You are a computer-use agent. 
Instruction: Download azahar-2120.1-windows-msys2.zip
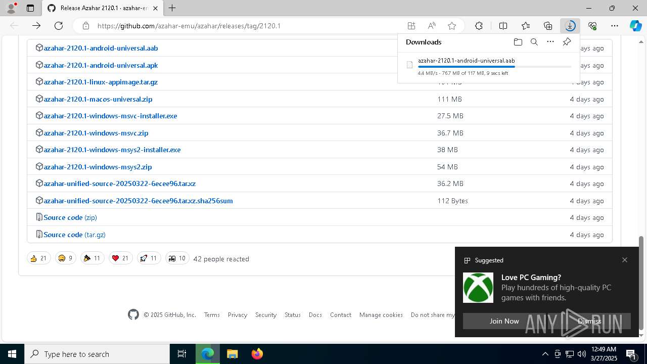[x=98, y=167]
